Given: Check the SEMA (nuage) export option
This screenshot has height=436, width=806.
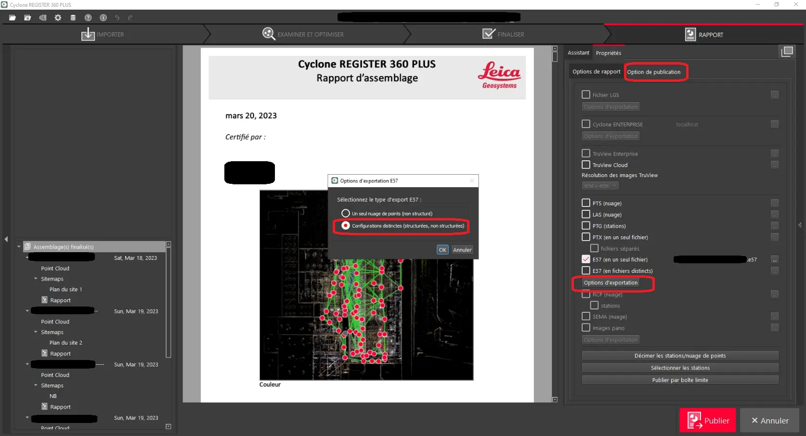Looking at the screenshot, I should coord(586,316).
